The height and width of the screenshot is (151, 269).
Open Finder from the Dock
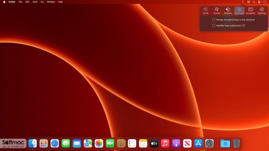33,143
